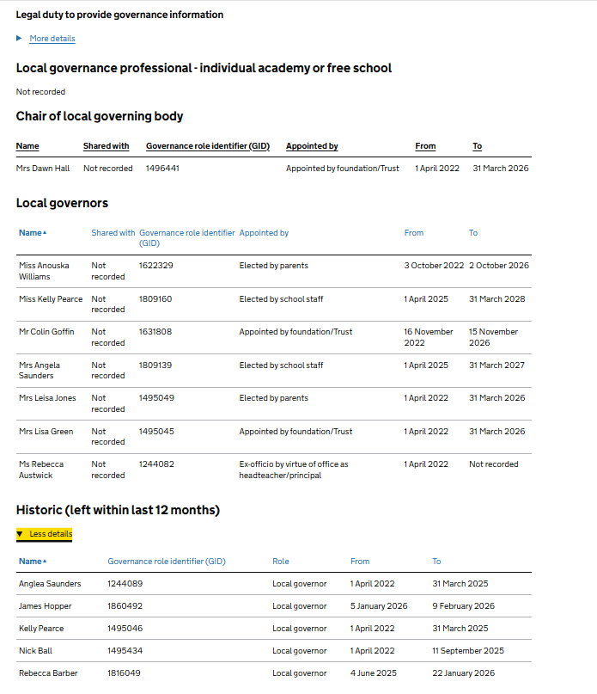Expand More details under Legal duty heading

[x=52, y=39]
